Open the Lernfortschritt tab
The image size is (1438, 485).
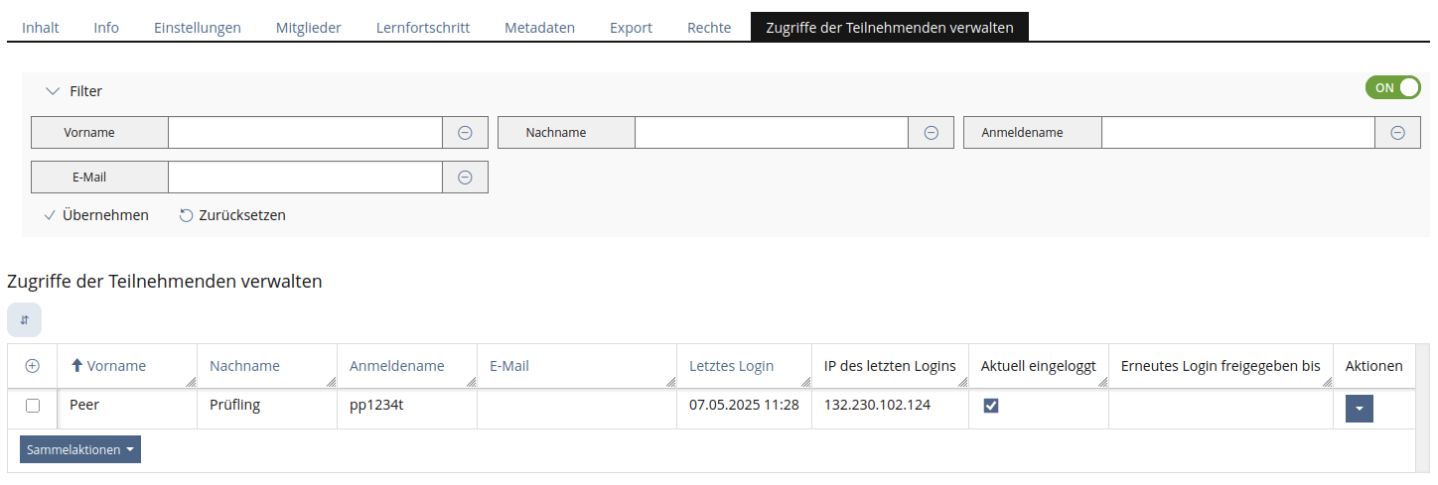[x=422, y=28]
